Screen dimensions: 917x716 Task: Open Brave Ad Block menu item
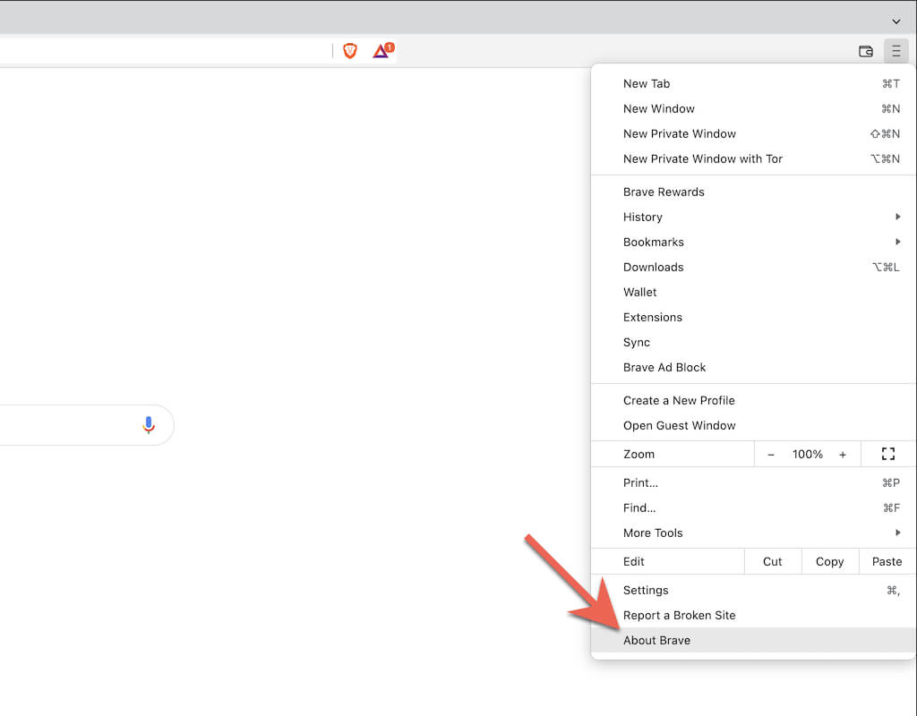click(753, 368)
